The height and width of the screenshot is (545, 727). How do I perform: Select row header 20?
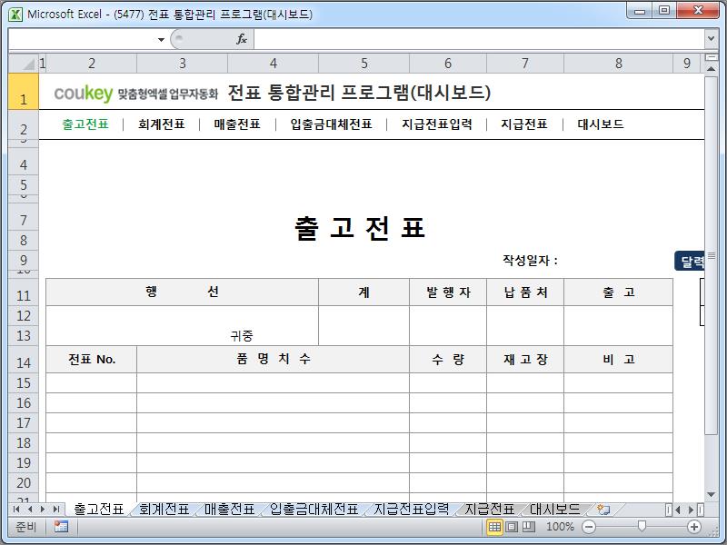(x=24, y=482)
